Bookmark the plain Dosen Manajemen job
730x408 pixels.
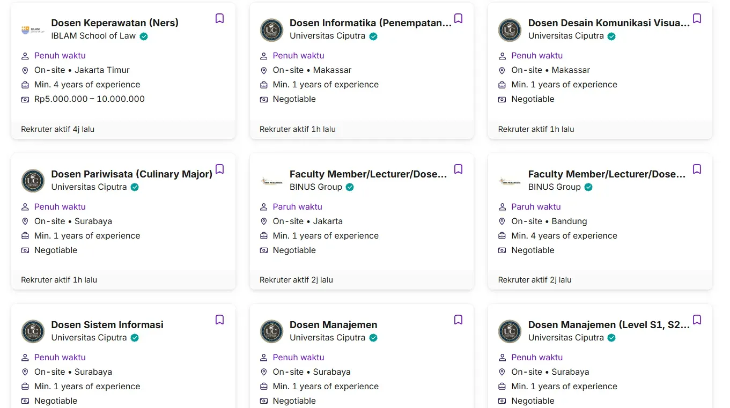[458, 320]
